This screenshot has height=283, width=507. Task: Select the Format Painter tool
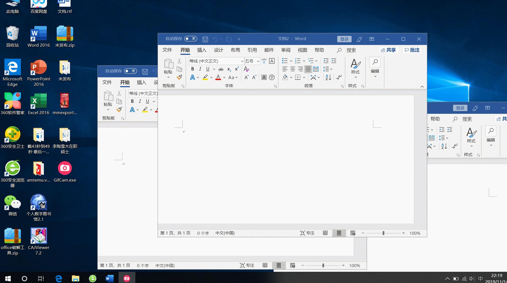[x=180, y=77]
